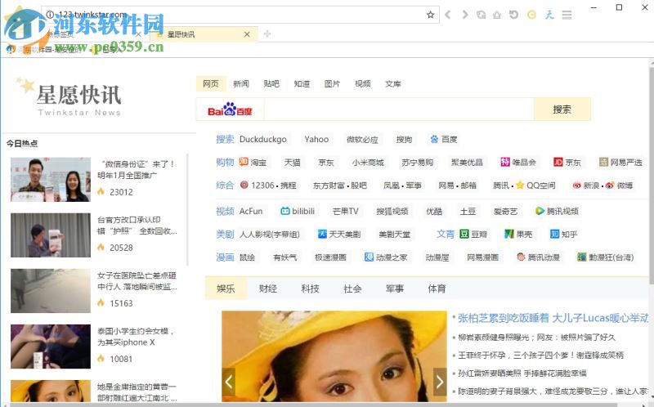The image size is (654, 407).
Task: Click the 搜索 search button
Action: (562, 110)
